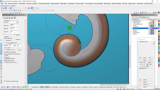Select the Rectangle drawing tool
The image size is (160, 90).
tap(16, 12)
